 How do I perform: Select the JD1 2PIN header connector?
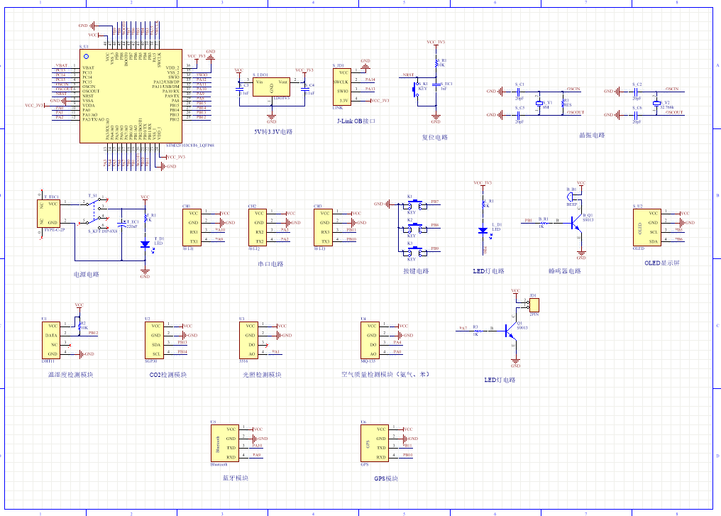[533, 304]
